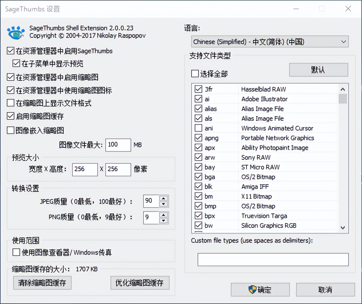Click the file type list scrollbar down arrow
Viewport: 362px width, 304px height.
(343, 228)
